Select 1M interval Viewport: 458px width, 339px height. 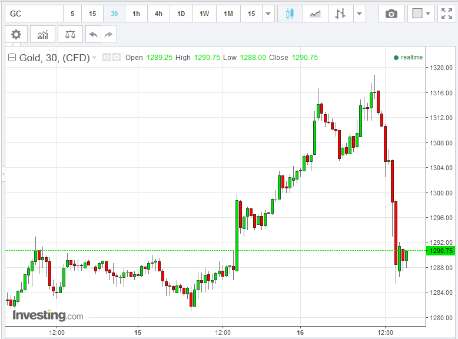pos(228,14)
